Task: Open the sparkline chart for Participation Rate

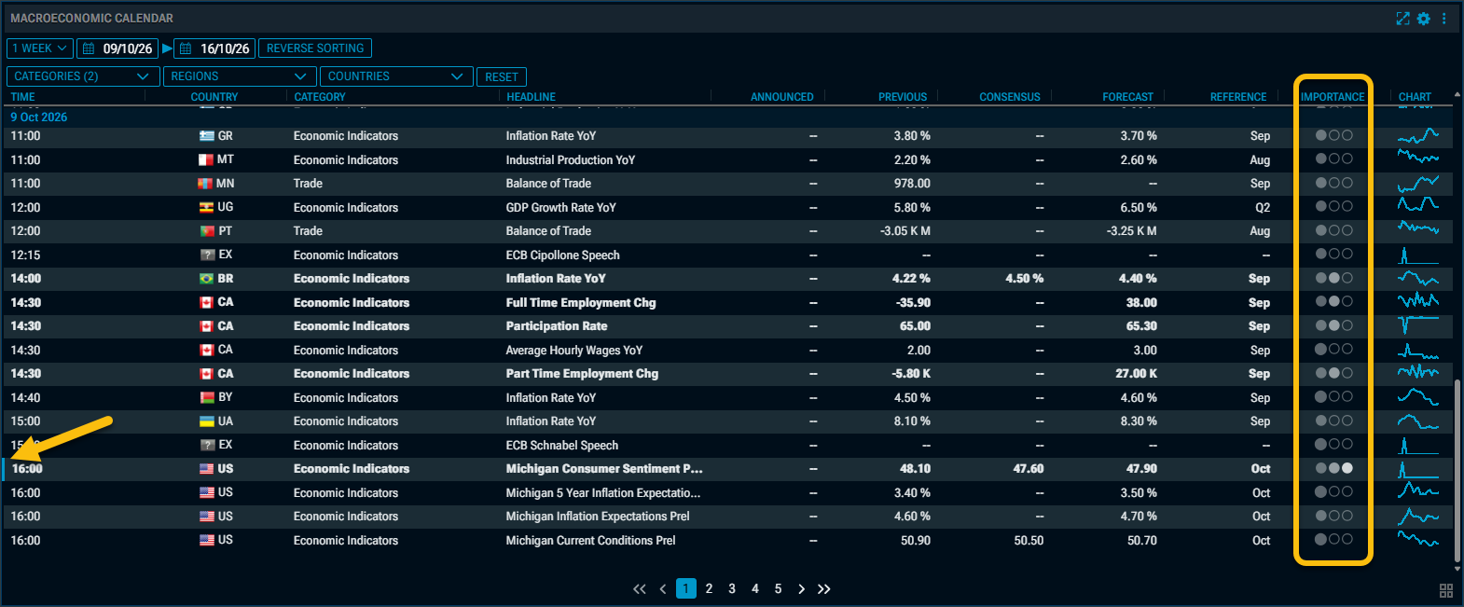Action: (x=1418, y=325)
